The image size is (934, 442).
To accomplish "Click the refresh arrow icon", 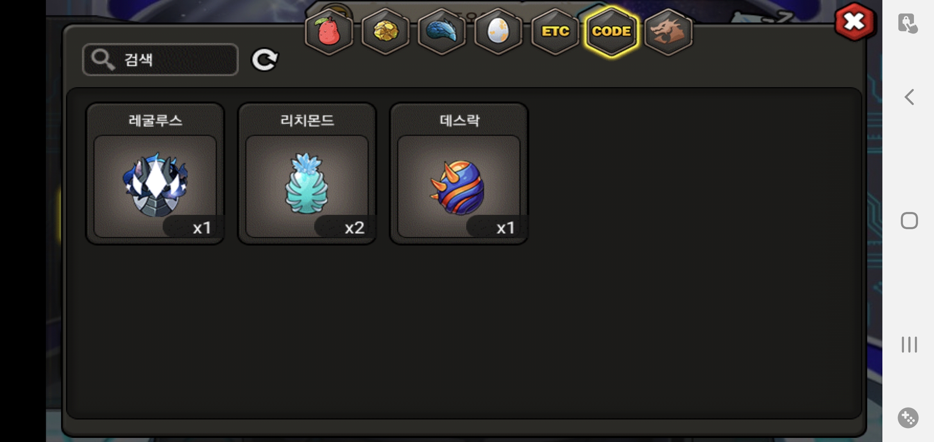I will tap(265, 60).
